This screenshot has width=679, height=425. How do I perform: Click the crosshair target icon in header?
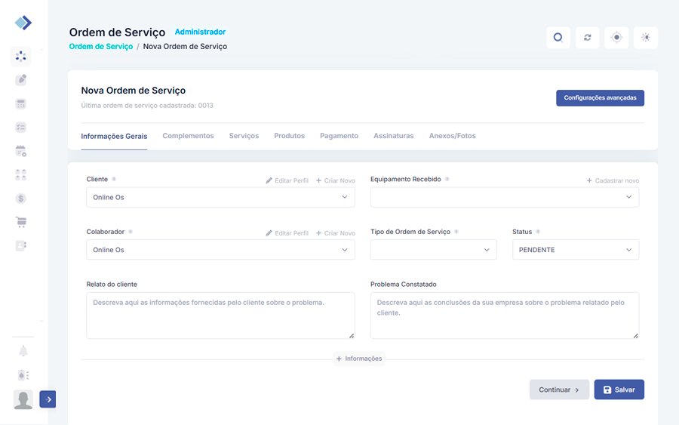616,38
